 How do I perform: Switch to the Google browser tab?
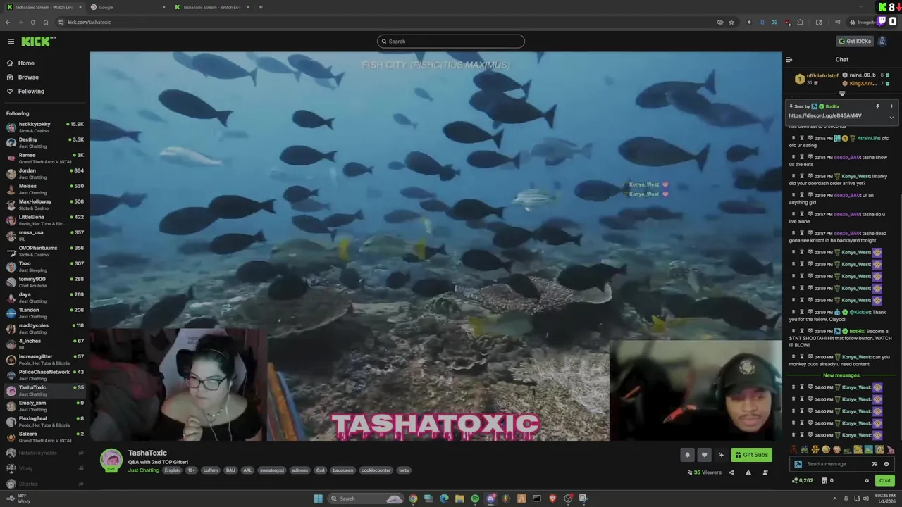coord(129,7)
